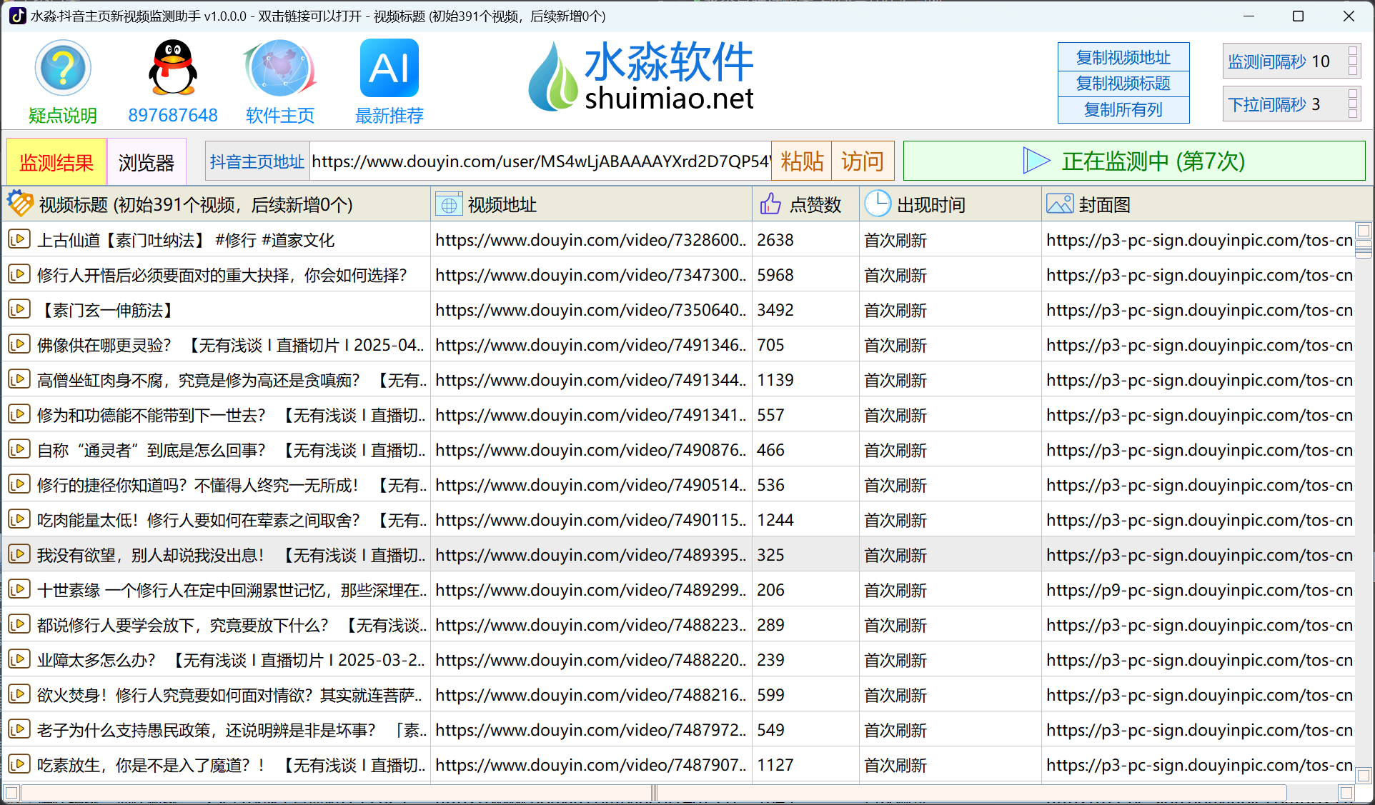Click video icon of row 吃肉能量太低
Screen dimensions: 1375x805
19,519
